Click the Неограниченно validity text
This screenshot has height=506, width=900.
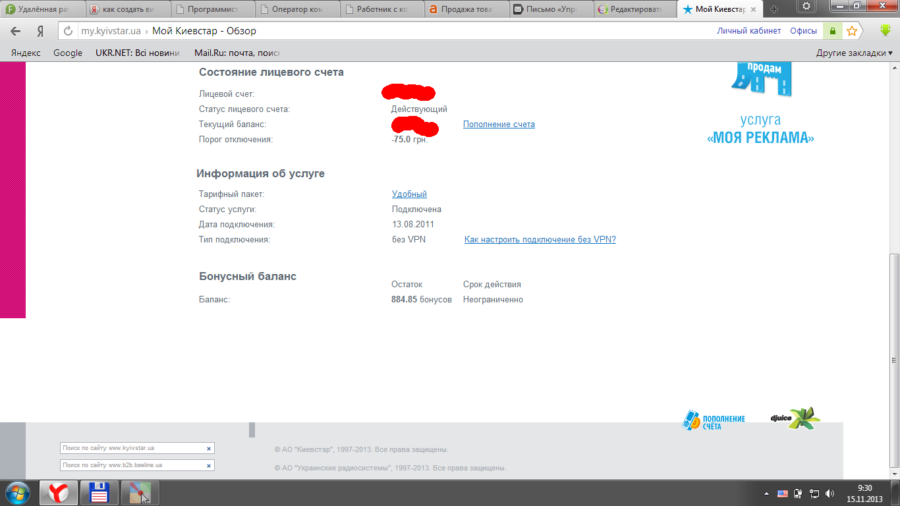[493, 299]
